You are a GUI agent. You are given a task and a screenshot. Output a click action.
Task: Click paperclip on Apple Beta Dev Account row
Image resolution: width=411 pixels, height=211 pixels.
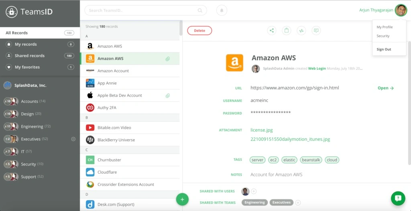(x=167, y=95)
